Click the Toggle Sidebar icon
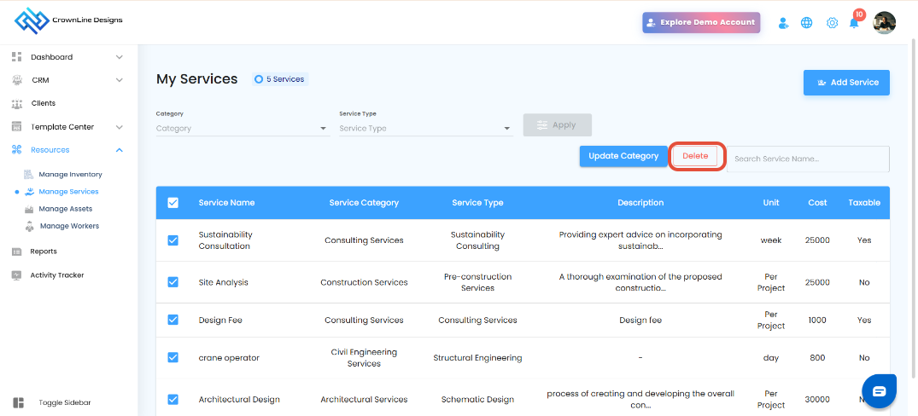This screenshot has width=918, height=416. (x=19, y=402)
